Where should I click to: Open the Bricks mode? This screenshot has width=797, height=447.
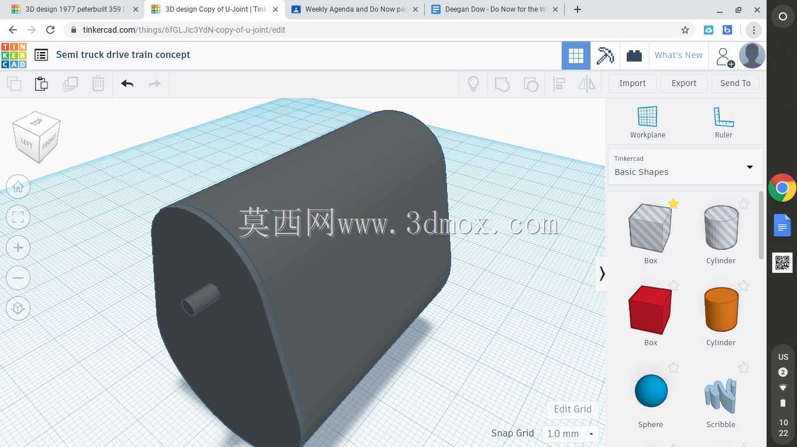tap(634, 56)
